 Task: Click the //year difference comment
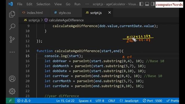pos(62,96)
